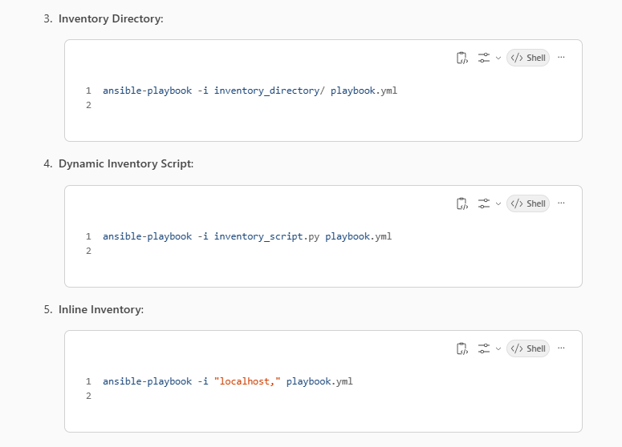Screen dimensions: 622x447
Task: Open settings sliders icon in Inventory Directory block
Action: click(484, 58)
